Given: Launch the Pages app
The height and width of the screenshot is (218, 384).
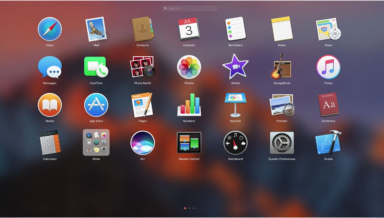Looking at the screenshot, I should 142,105.
